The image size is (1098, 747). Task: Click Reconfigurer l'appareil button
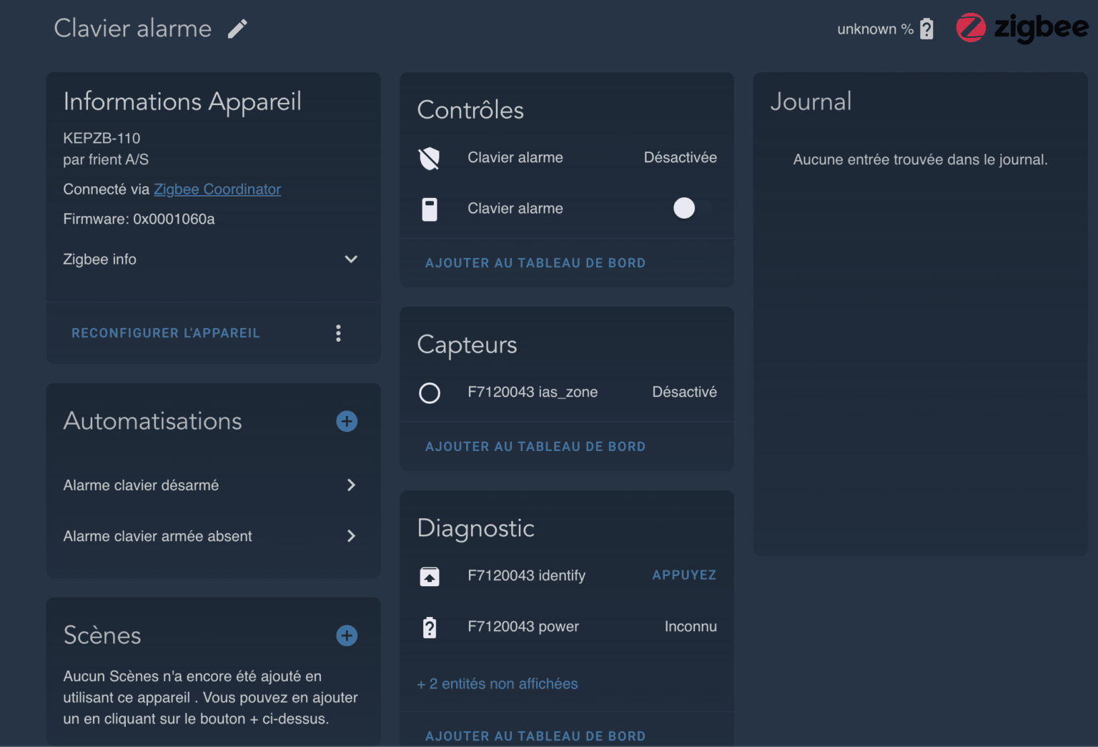point(166,333)
